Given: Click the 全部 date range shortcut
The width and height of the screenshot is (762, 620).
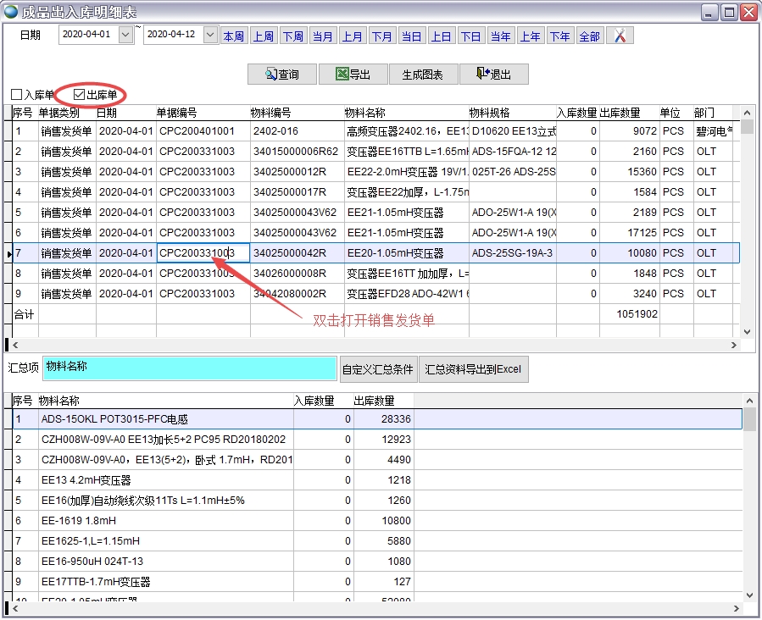Looking at the screenshot, I should pos(589,36).
